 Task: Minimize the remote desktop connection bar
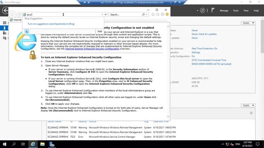coord(170,2)
